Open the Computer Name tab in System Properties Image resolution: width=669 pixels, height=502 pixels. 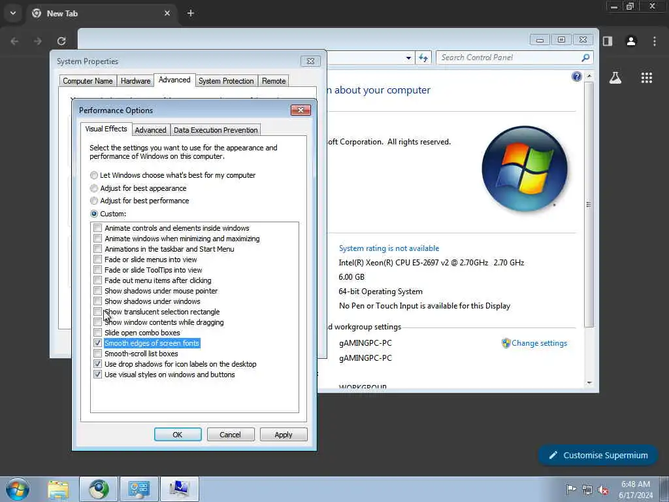coord(88,80)
